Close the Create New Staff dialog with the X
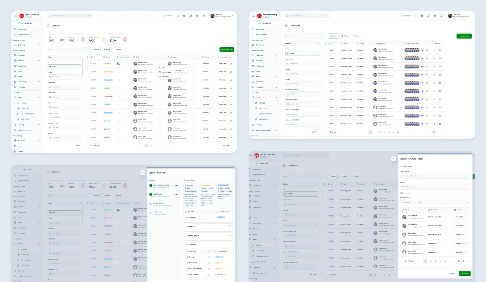Screen dimensions: 486x282 143,173
